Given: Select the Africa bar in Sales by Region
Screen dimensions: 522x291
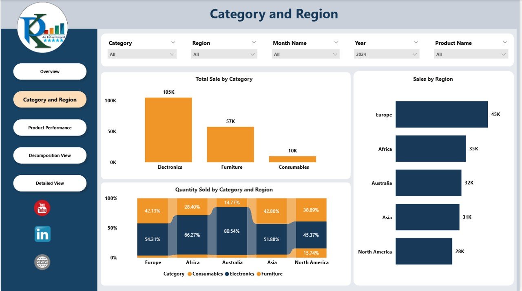Looking at the screenshot, I should click(x=431, y=149).
